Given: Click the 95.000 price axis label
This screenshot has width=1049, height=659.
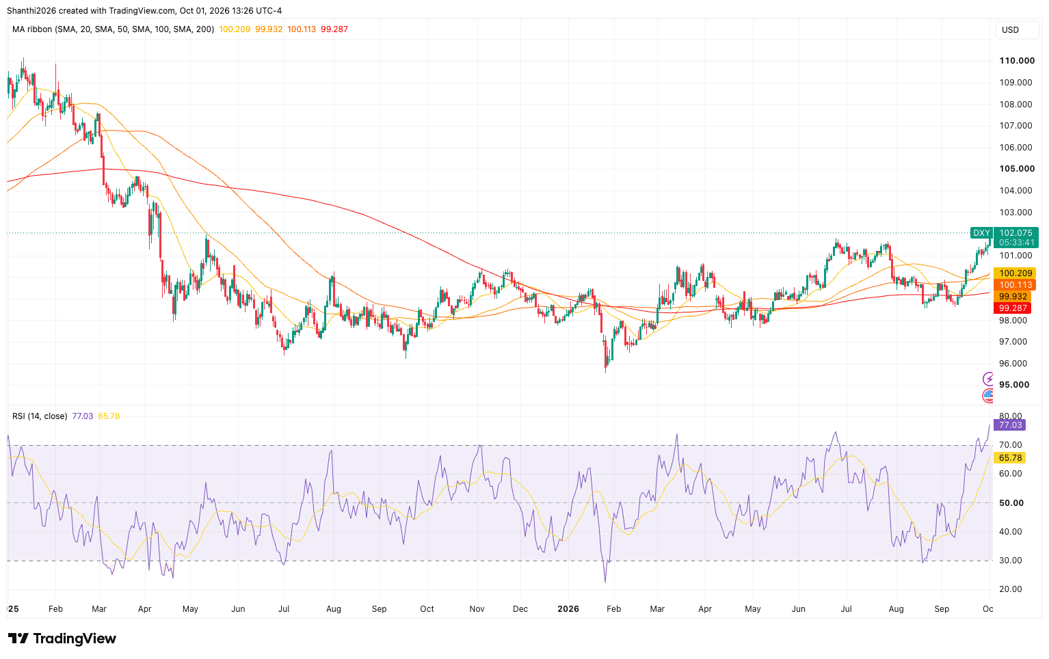Looking at the screenshot, I should pos(1014,385).
